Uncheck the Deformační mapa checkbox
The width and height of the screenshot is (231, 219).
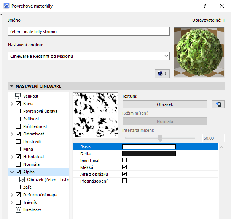(18, 195)
